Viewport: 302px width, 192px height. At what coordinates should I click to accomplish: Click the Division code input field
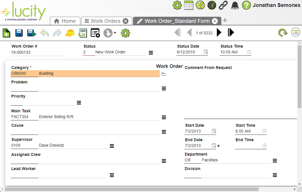[x=192, y=175]
